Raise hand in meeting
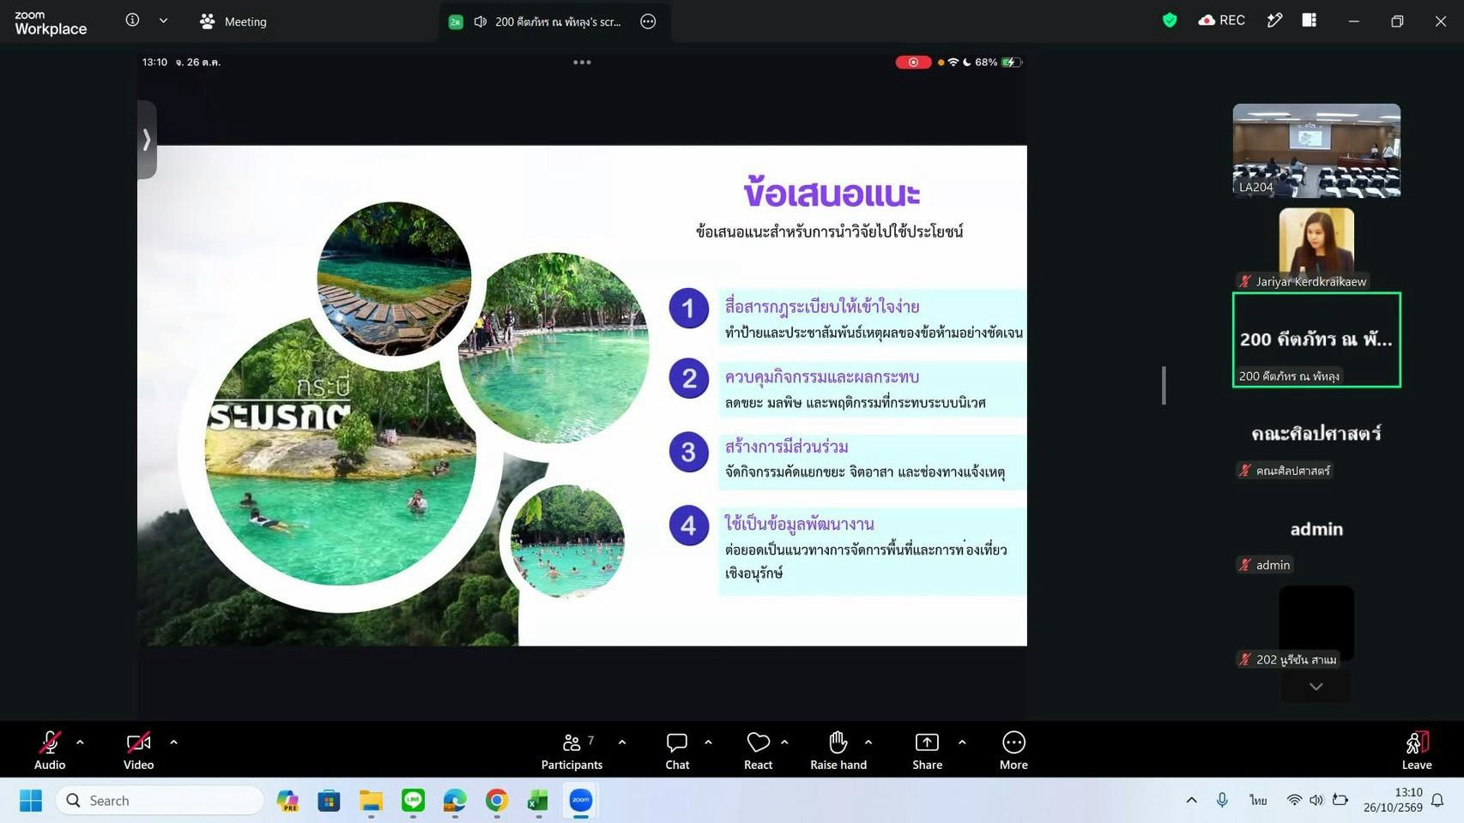This screenshot has width=1464, height=823. (838, 750)
